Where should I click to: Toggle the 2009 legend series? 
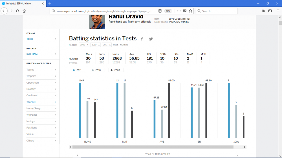[116, 70]
